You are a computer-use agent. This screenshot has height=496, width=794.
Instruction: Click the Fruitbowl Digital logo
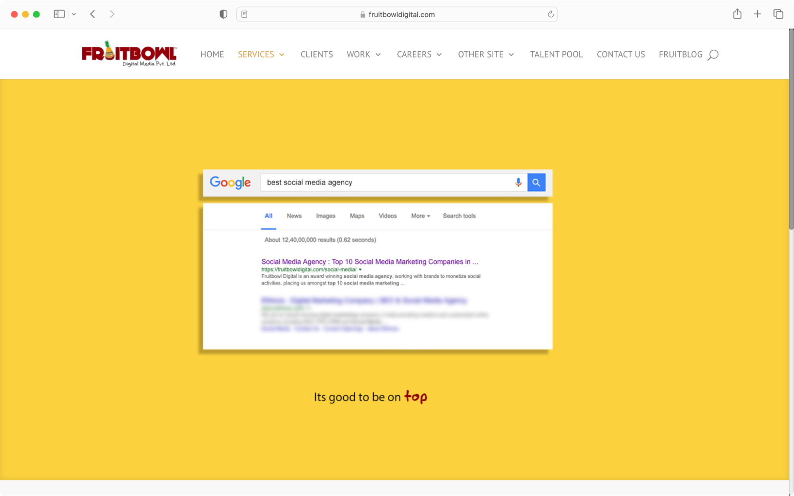(129, 54)
